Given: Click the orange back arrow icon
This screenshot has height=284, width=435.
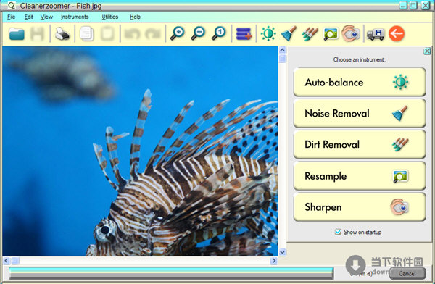Looking at the screenshot, I should coord(397,33).
